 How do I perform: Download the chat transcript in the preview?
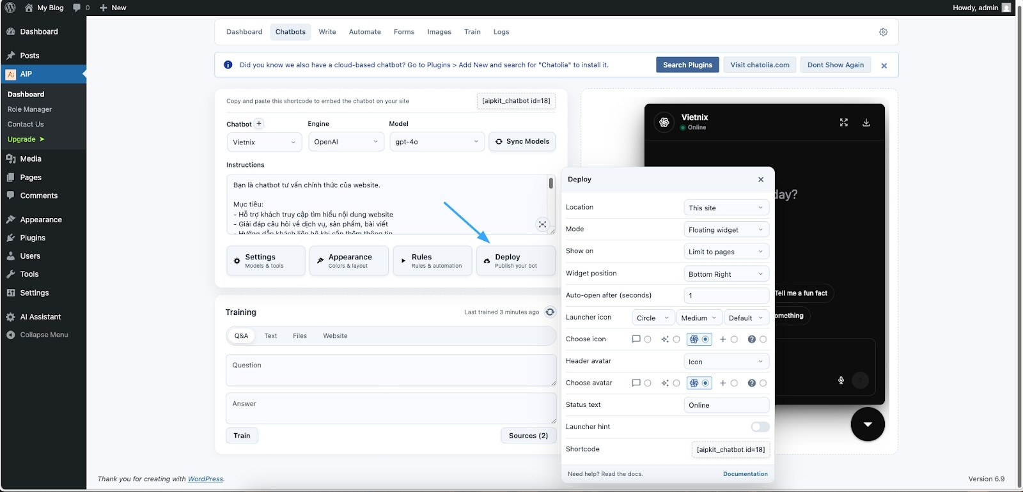[866, 123]
